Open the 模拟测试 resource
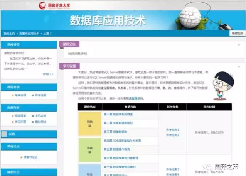The image size is (246, 176). [x=40, y=122]
